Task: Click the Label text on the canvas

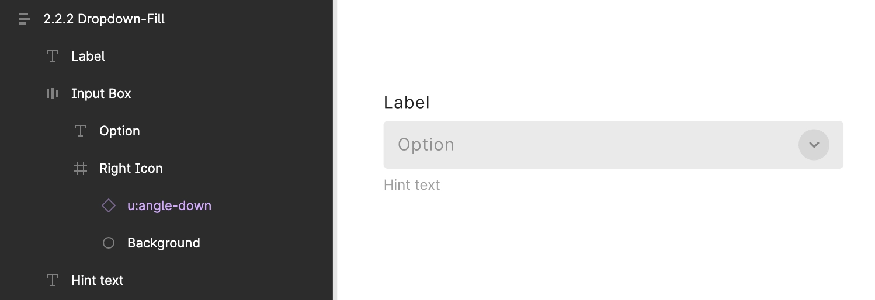Action: click(407, 102)
